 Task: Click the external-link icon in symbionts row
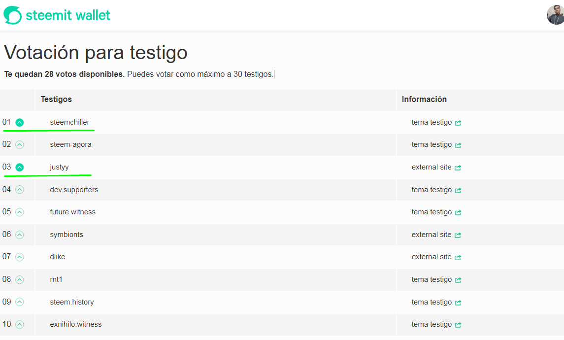click(458, 236)
